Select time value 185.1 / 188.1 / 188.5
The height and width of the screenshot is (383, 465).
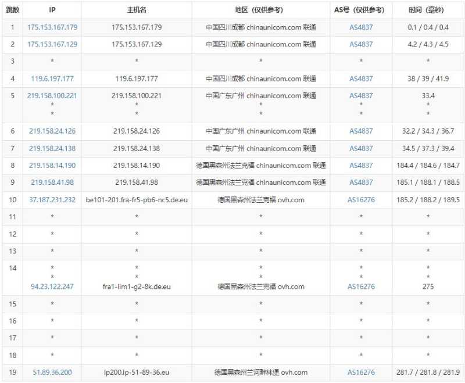[x=428, y=182]
